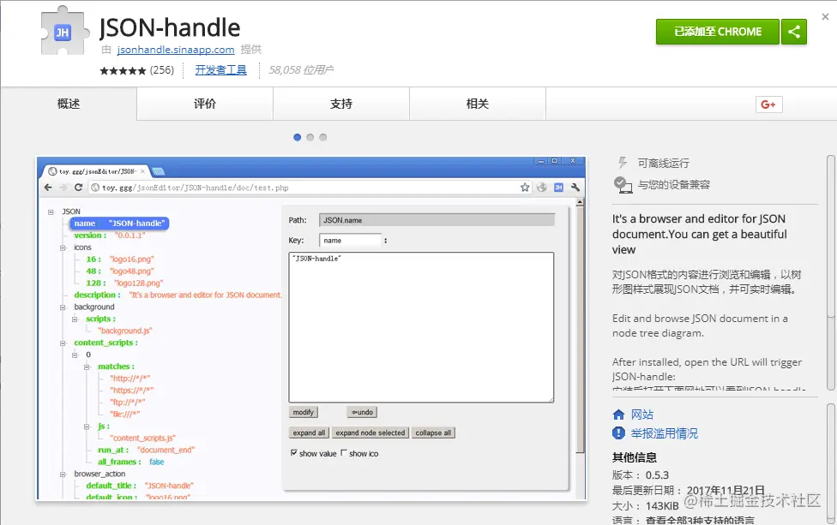Collapse the matches tree node
Image resolution: width=837 pixels, height=525 pixels.
pos(87,367)
